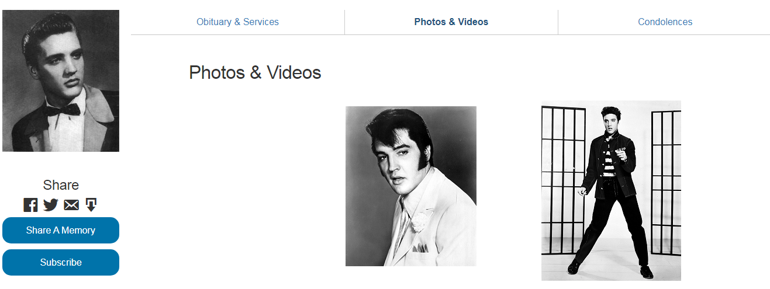This screenshot has height=289, width=770.
Task: Tweet this memorial using the bird icon
Action: click(x=51, y=205)
